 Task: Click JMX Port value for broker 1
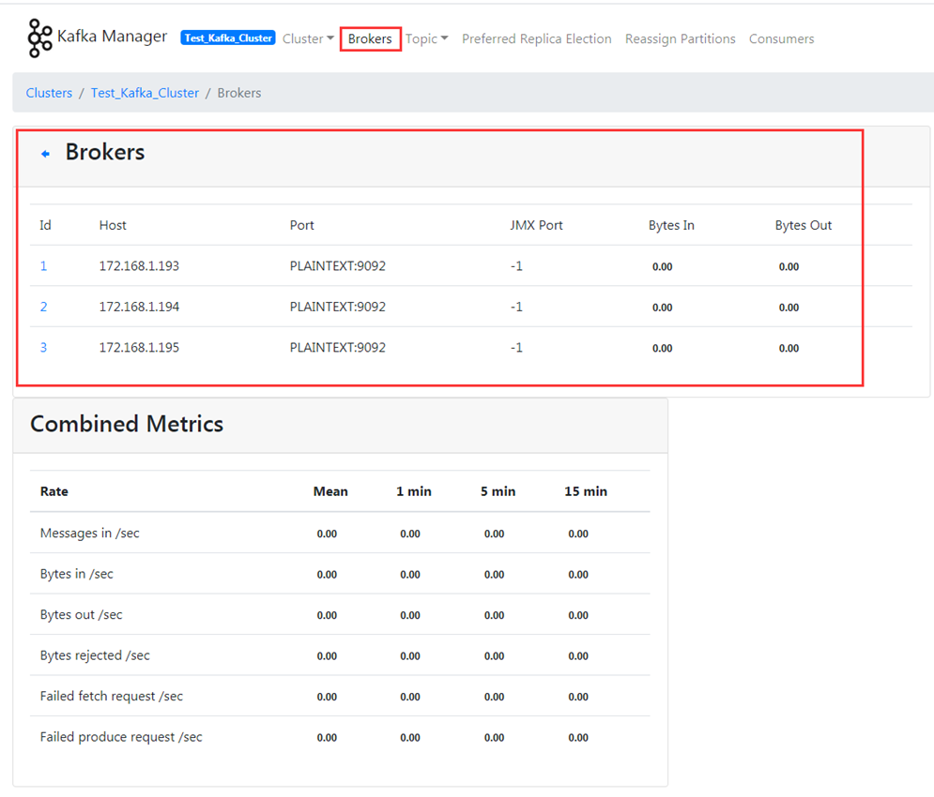[x=516, y=266]
